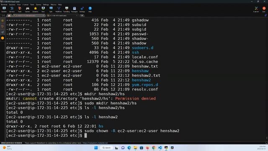Click the Help toolbar icon
This screenshot has width=268, height=151.
(x=90, y=9)
